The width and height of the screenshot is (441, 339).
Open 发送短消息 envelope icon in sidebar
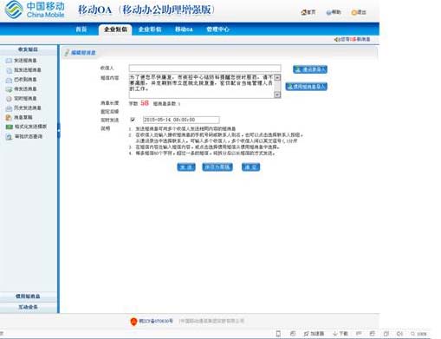coord(9,61)
